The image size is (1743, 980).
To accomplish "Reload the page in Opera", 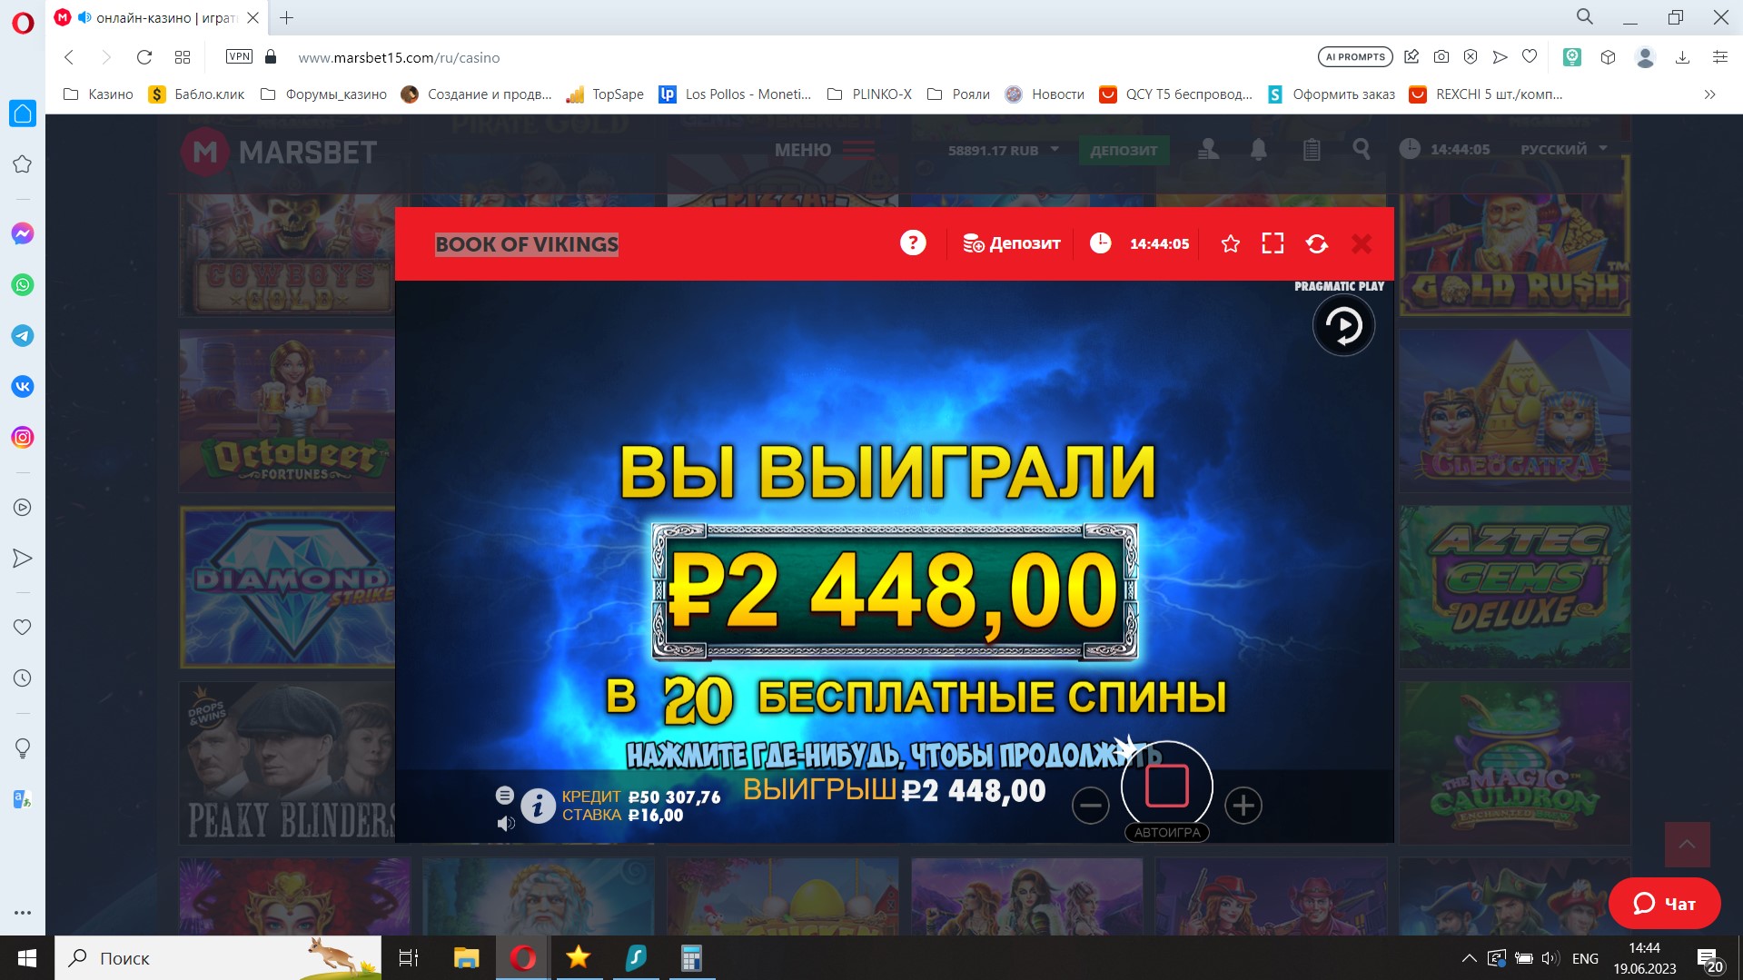I will pyautogui.click(x=144, y=57).
